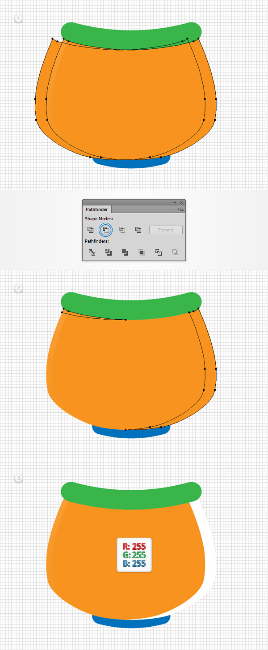This screenshot has width=268, height=650.
Task: Use the Merge pathfinder icon
Action: click(x=125, y=252)
